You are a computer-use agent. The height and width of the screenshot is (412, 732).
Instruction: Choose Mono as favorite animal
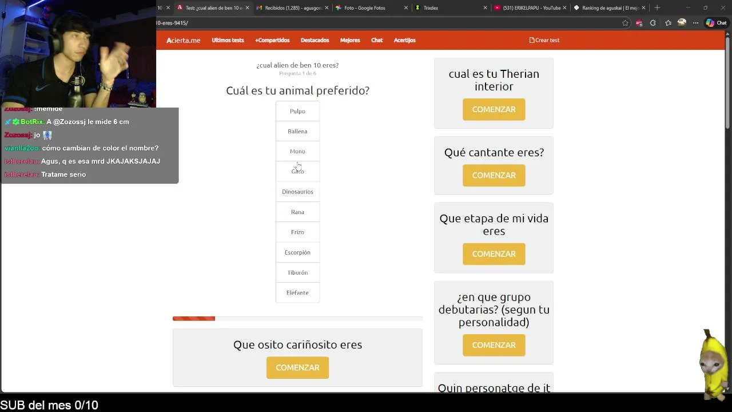[x=297, y=151]
